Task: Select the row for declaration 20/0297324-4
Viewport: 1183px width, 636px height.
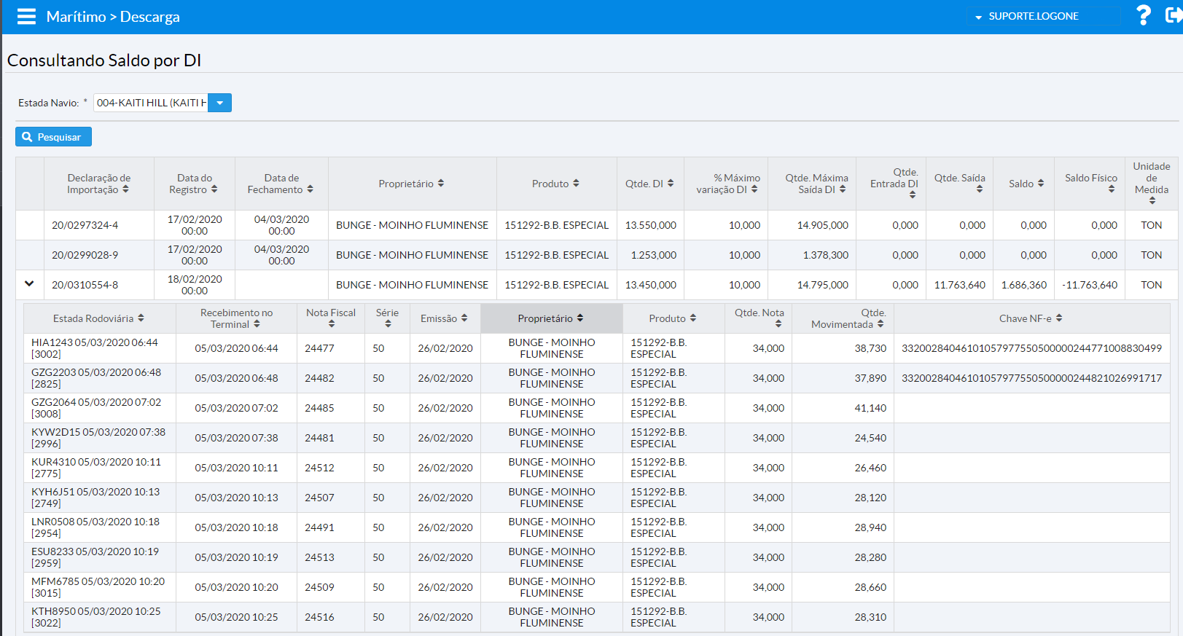Action: (85, 225)
